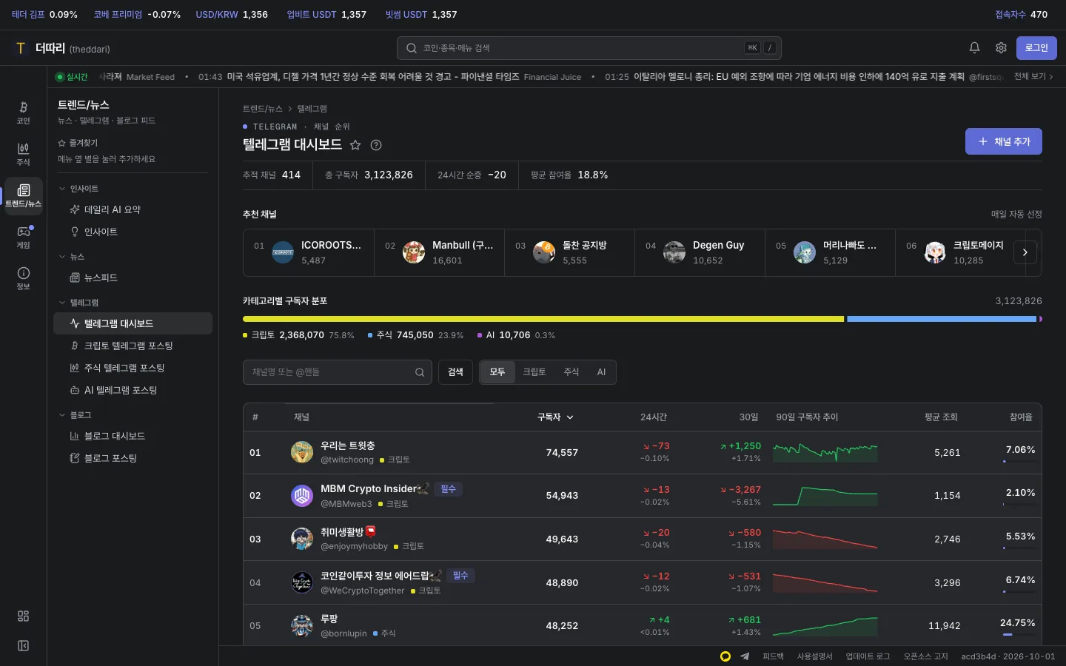Open 주식 텔레그램 포스팅 in the sidebar
The image size is (1066, 666).
click(x=133, y=368)
